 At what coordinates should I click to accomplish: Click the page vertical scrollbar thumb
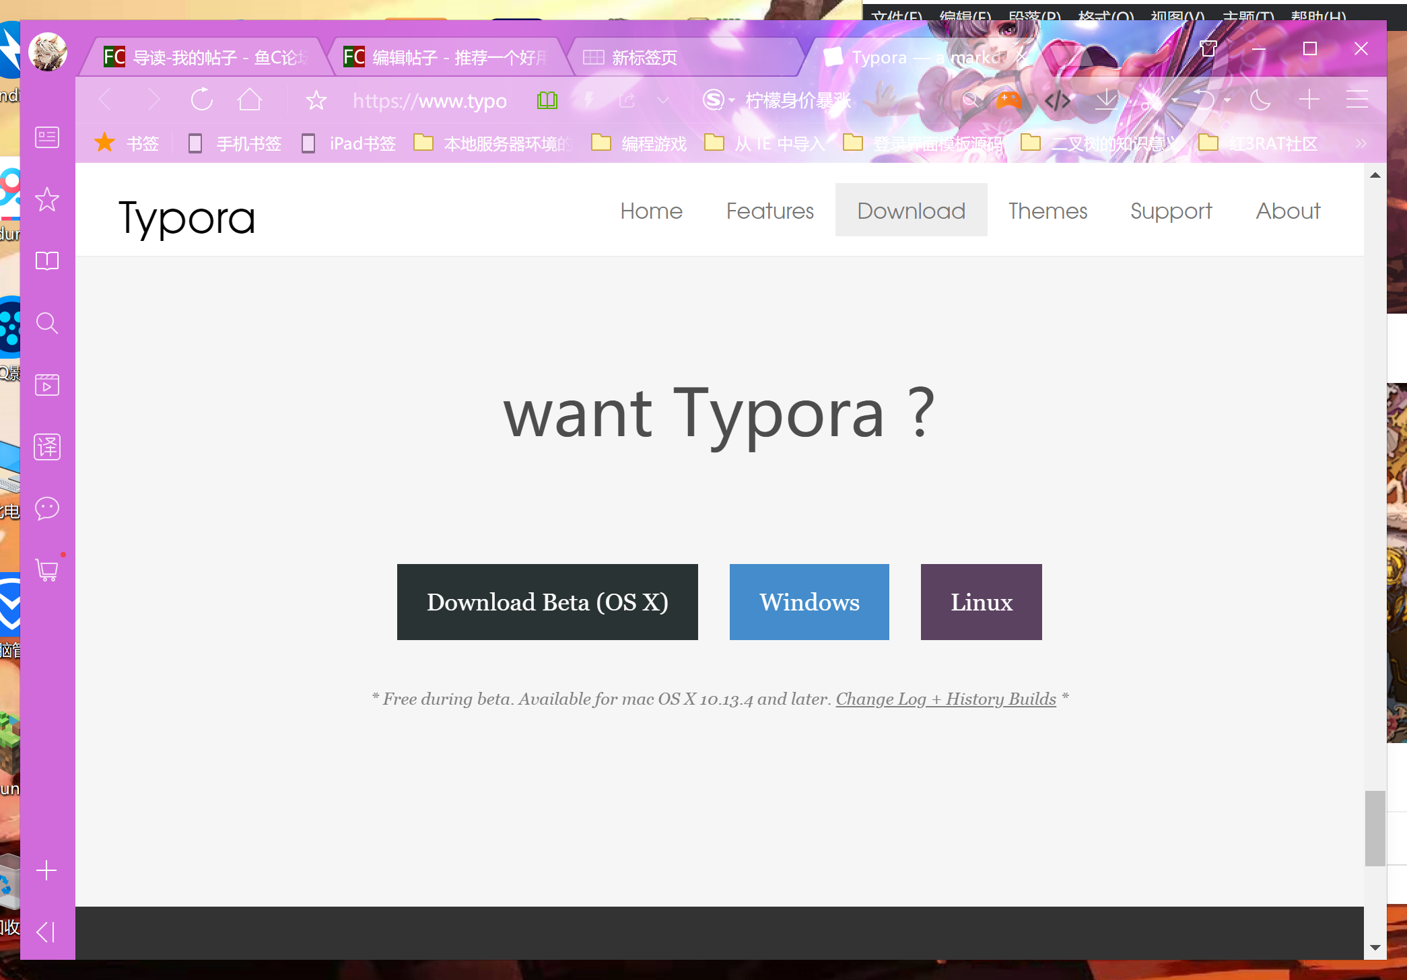(x=1375, y=828)
